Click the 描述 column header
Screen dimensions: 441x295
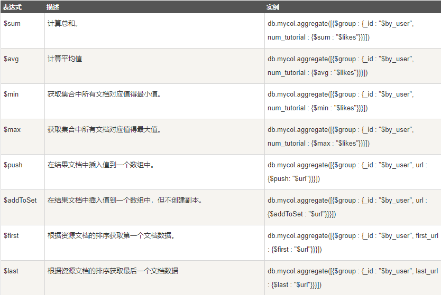coord(52,7)
